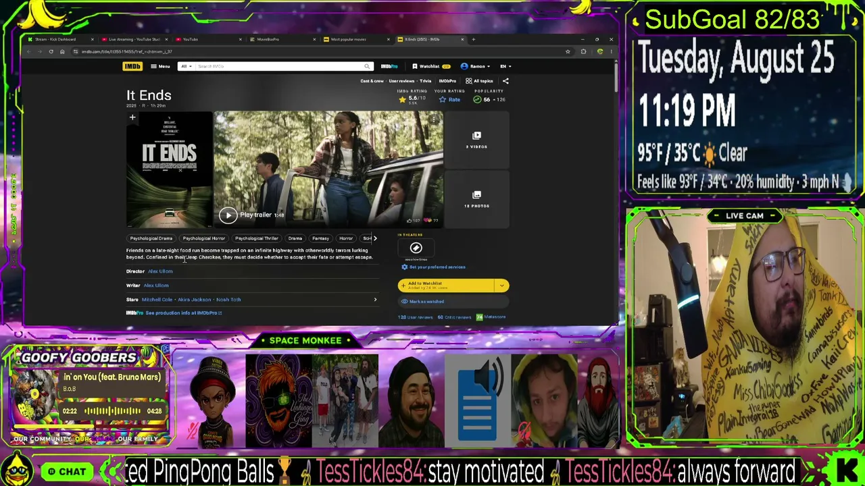This screenshot has height=486, width=865.
Task: Expand the All search category dropdown
Action: click(x=186, y=66)
